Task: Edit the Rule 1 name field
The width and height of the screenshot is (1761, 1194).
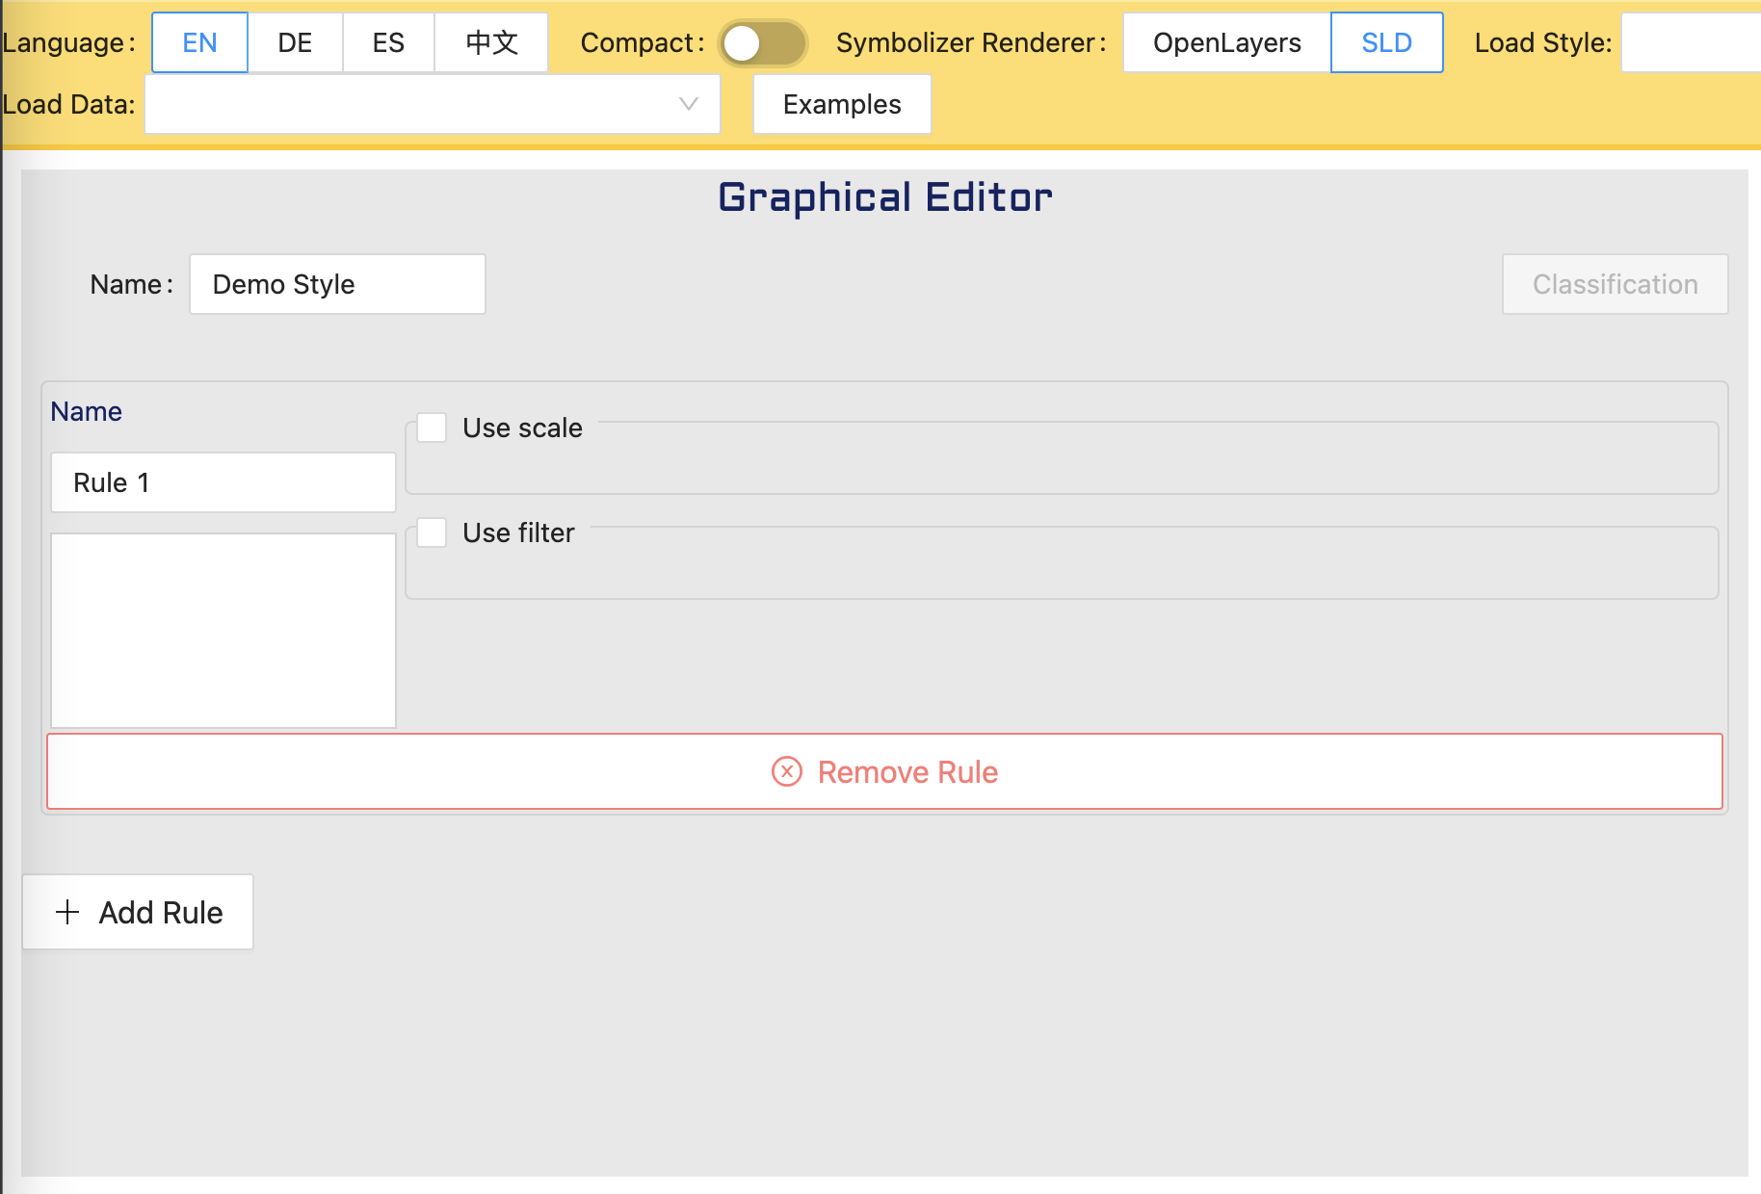Action: [x=223, y=482]
